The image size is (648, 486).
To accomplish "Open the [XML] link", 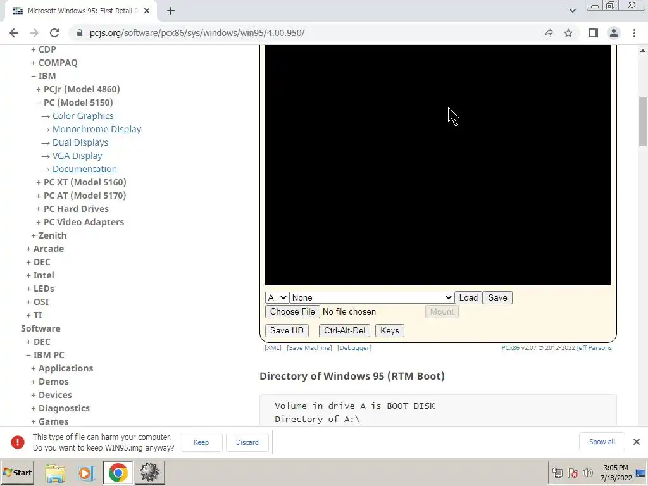I will [x=273, y=347].
